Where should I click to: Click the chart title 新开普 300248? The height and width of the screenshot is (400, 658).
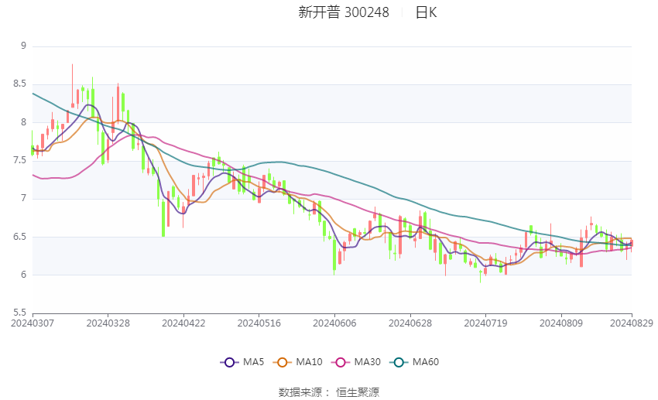click(x=344, y=12)
